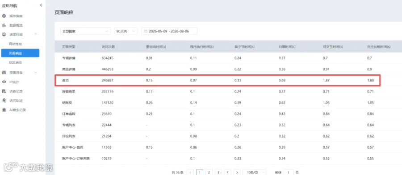Click the 页面类型 column header
402x175 pixels.
(x=69, y=47)
